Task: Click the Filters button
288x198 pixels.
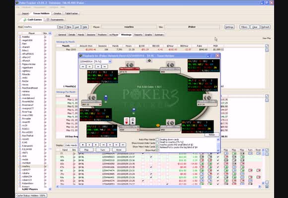Action: click(x=244, y=27)
